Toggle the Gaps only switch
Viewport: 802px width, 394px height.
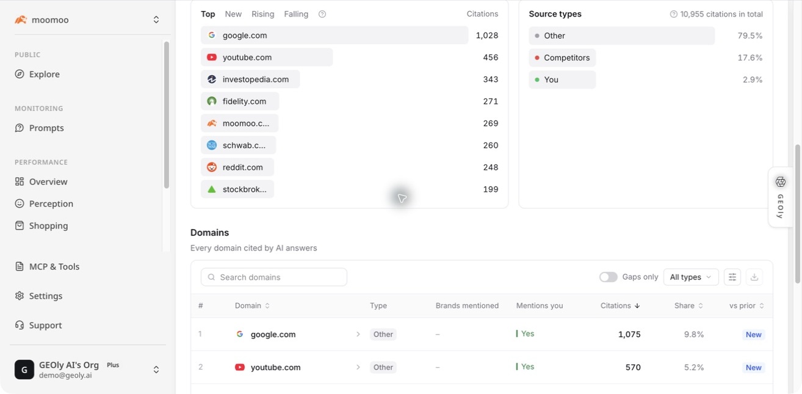pos(609,277)
